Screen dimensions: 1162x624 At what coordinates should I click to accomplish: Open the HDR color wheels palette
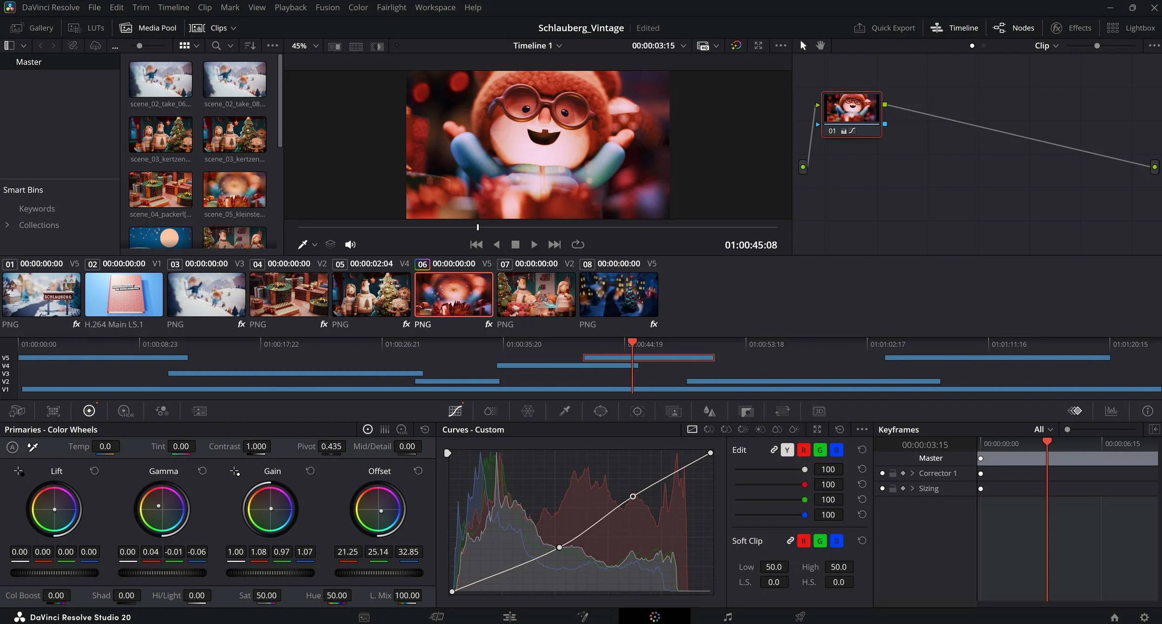(125, 411)
